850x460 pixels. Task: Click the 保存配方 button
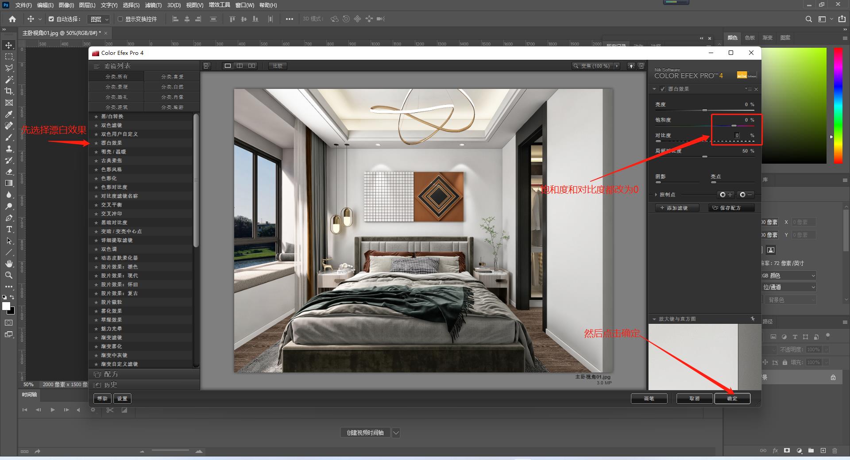tap(731, 207)
